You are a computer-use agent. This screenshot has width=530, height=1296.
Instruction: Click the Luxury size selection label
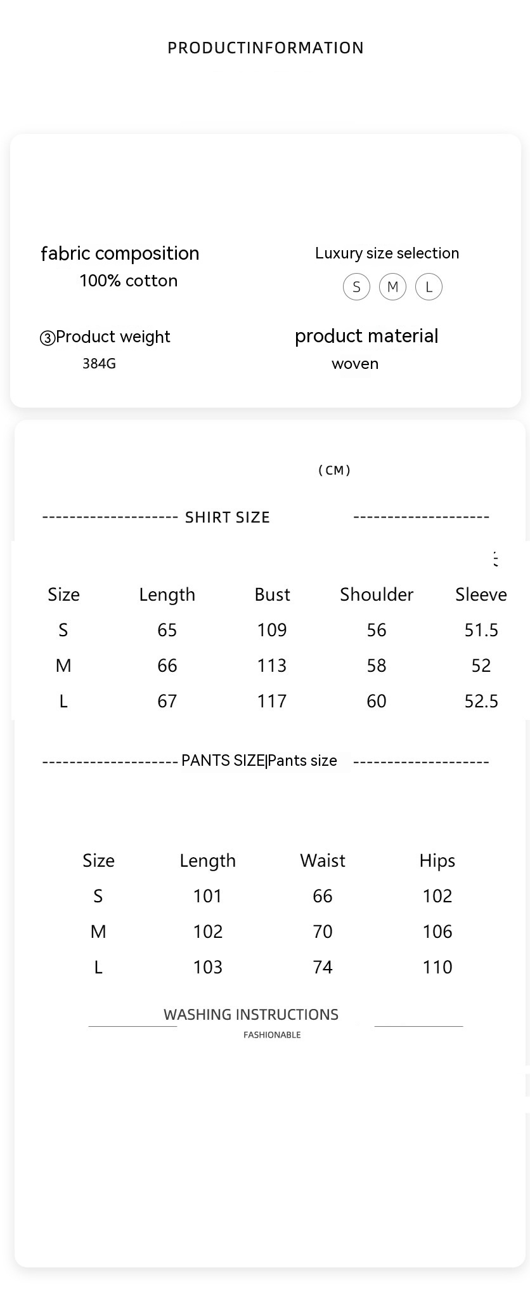pyautogui.click(x=387, y=253)
